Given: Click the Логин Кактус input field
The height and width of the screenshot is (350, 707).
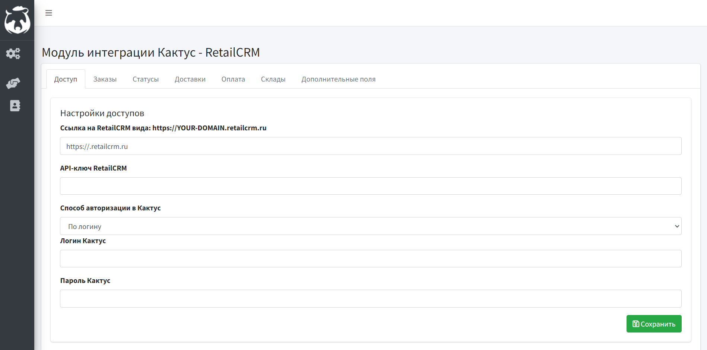Looking at the screenshot, I should tap(371, 258).
